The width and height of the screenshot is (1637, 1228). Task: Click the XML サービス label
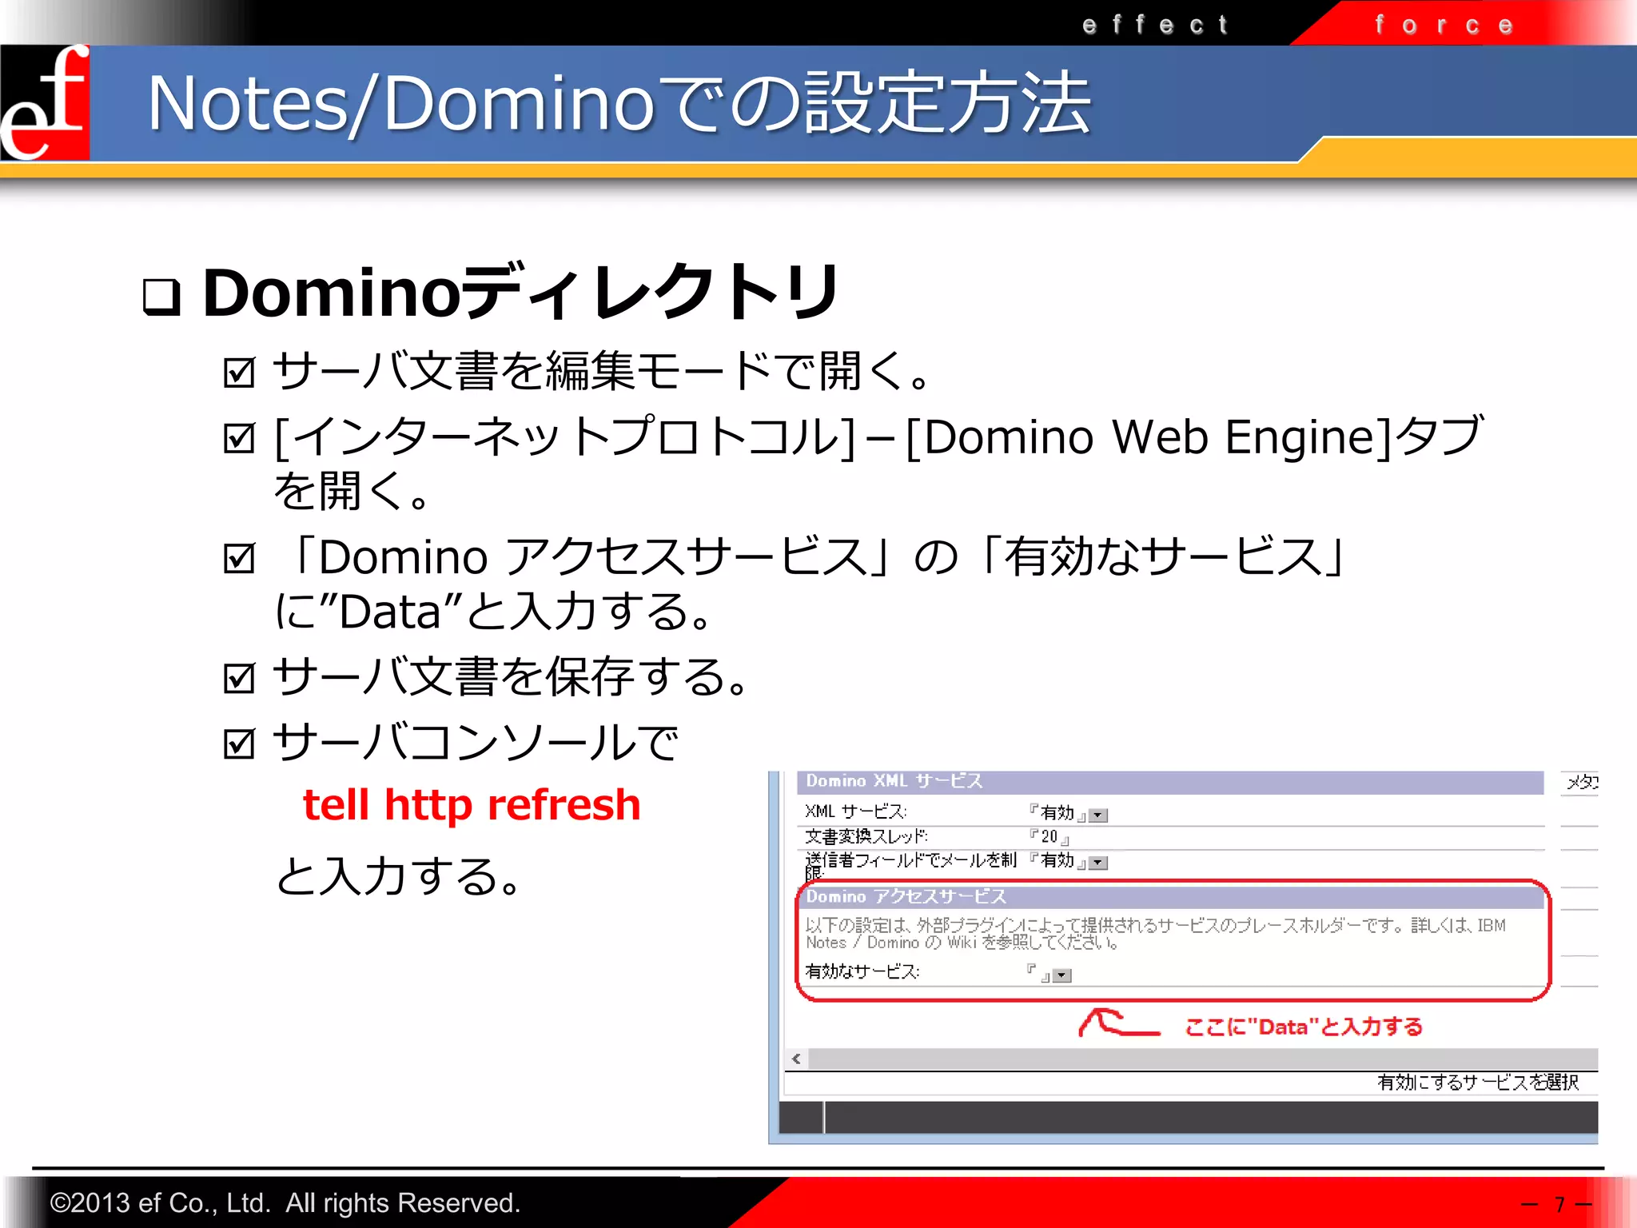855,811
